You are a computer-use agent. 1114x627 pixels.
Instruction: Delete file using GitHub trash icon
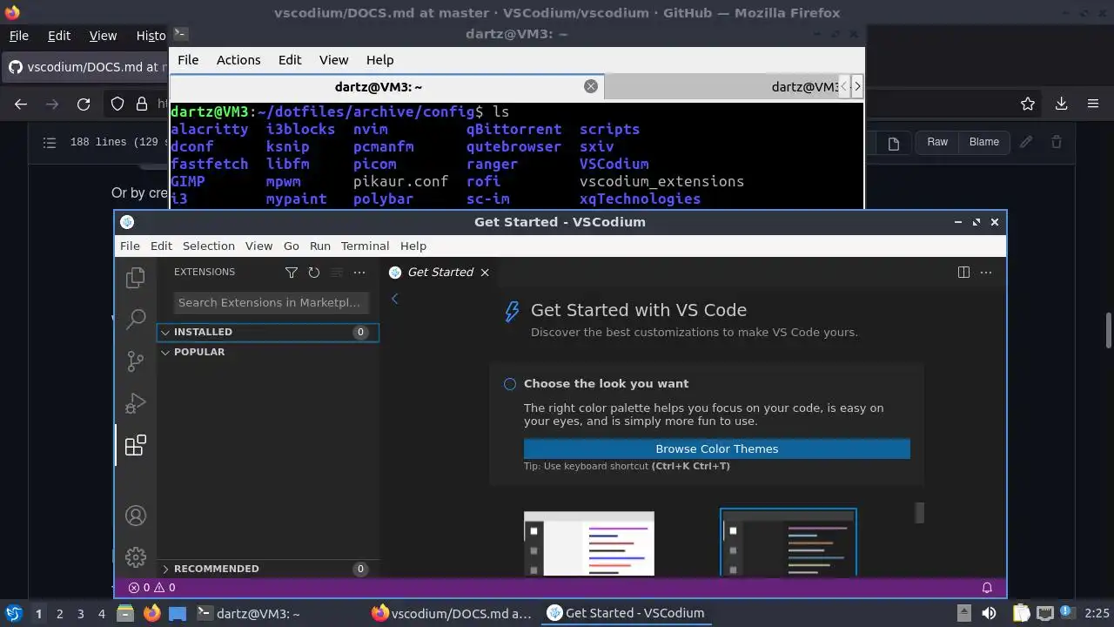click(x=1057, y=142)
